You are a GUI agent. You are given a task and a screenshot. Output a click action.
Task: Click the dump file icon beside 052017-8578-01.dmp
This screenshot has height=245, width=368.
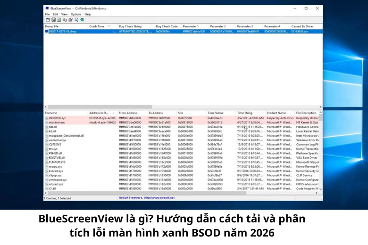[46, 32]
